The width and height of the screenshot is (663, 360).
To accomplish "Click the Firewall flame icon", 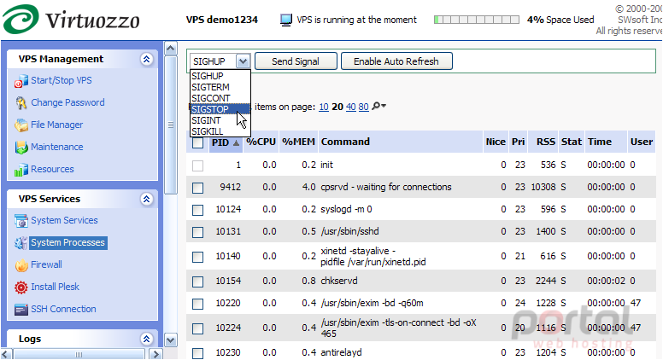I will coord(21,265).
